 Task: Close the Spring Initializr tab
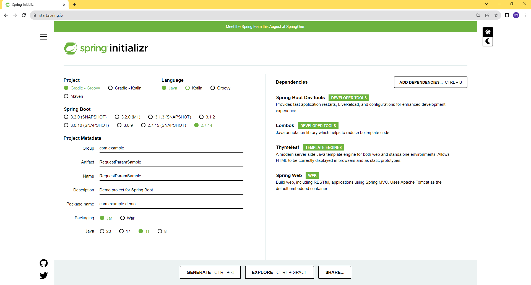tap(64, 5)
